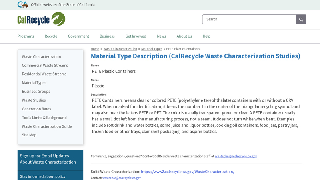Open Tools Limits & Background link
This screenshot has height=180, width=320.
tap(44, 118)
